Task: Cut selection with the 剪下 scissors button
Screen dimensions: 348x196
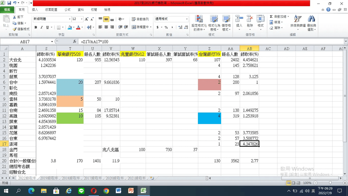Action: pos(18,17)
